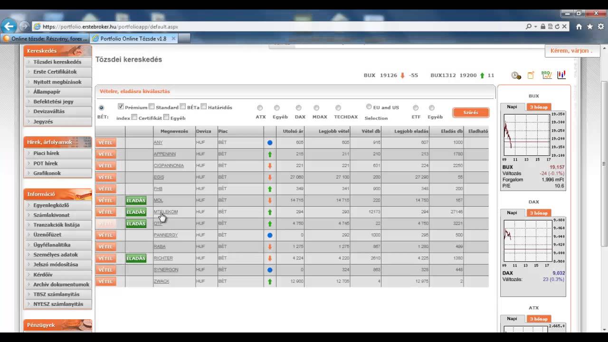
Task: Go back with the browser back arrow
Action: (9, 26)
